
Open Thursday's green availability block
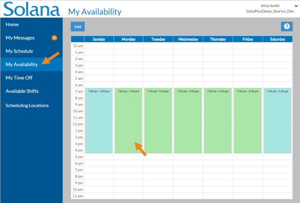(217, 120)
